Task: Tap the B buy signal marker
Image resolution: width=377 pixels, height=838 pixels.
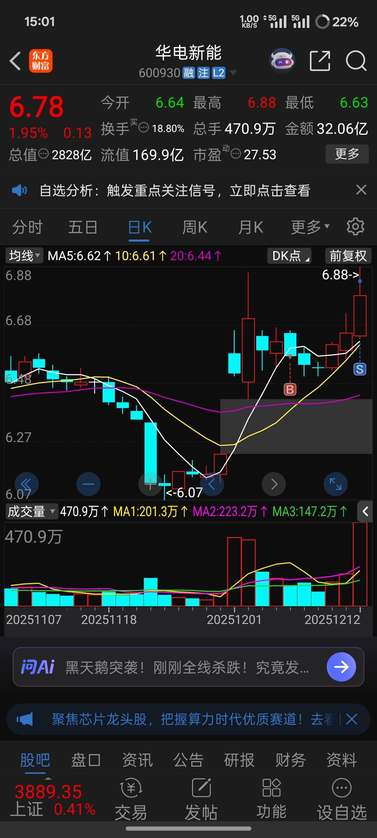Action: tap(290, 389)
